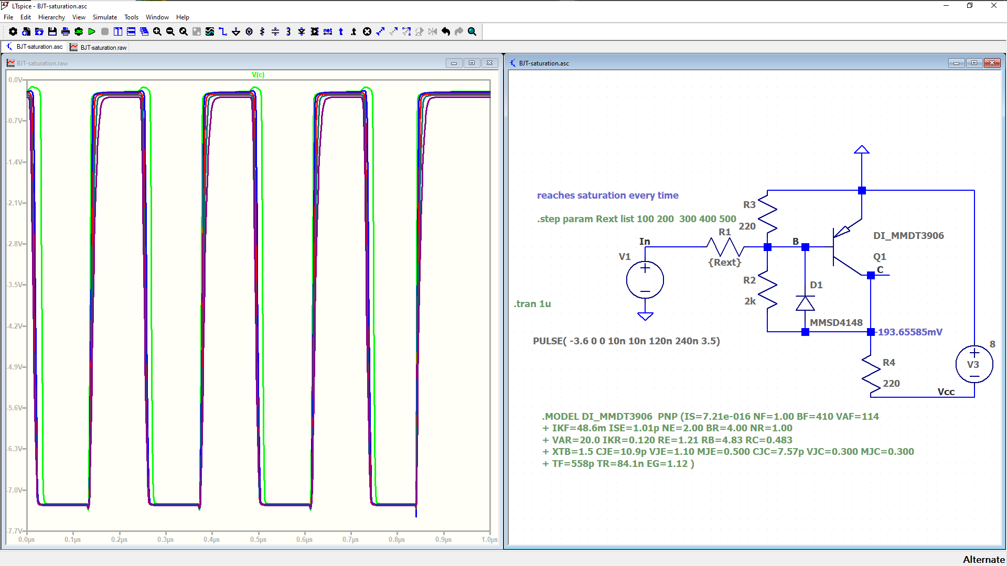Save the schematic with the floppy icon
1007x566 pixels.
[x=52, y=31]
